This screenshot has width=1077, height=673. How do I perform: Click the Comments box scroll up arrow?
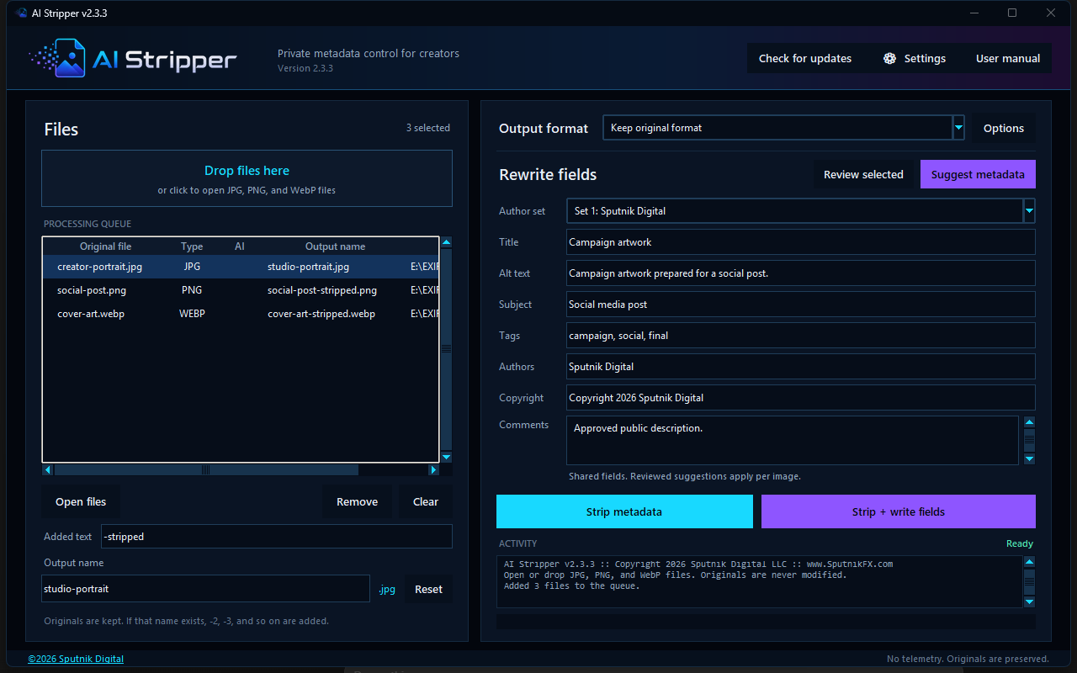(x=1029, y=422)
